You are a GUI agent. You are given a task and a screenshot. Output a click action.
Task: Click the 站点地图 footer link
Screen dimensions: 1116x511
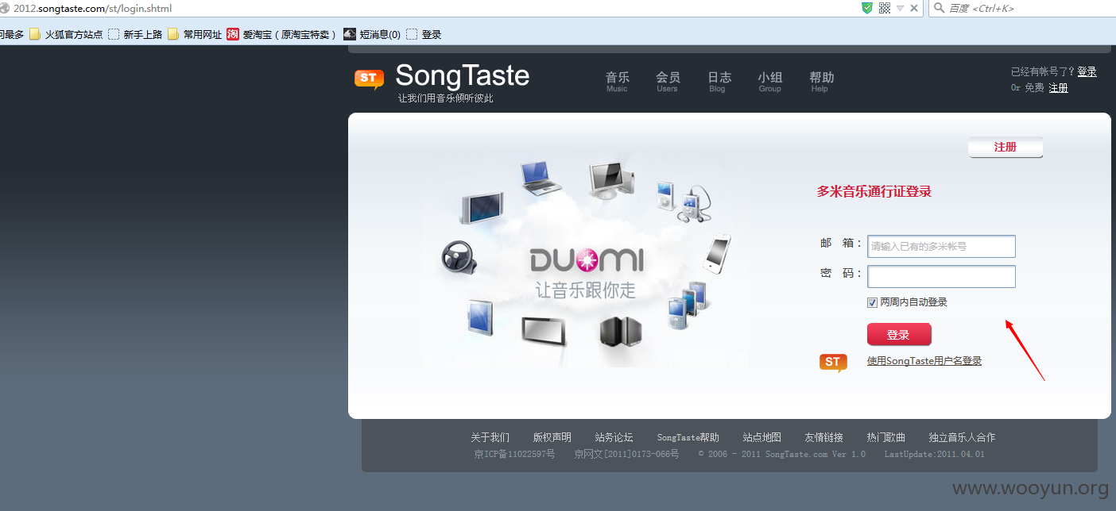tap(762, 437)
